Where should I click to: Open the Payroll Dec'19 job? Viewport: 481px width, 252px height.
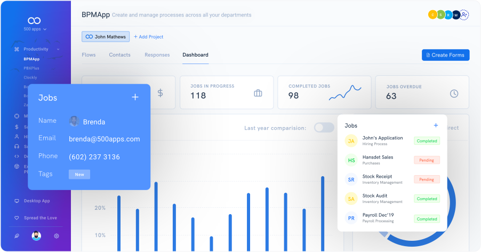coord(378,215)
